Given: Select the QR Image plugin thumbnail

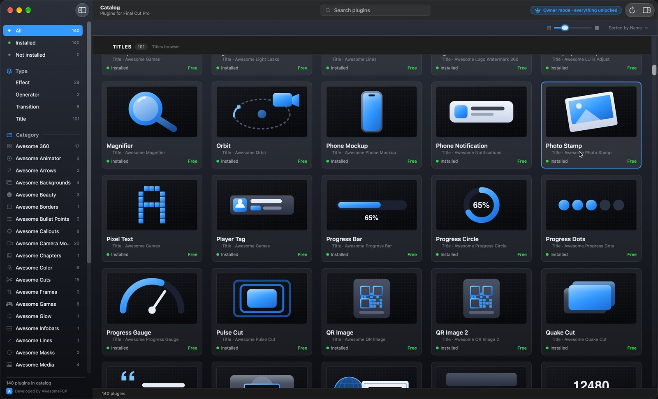Looking at the screenshot, I should click(371, 298).
